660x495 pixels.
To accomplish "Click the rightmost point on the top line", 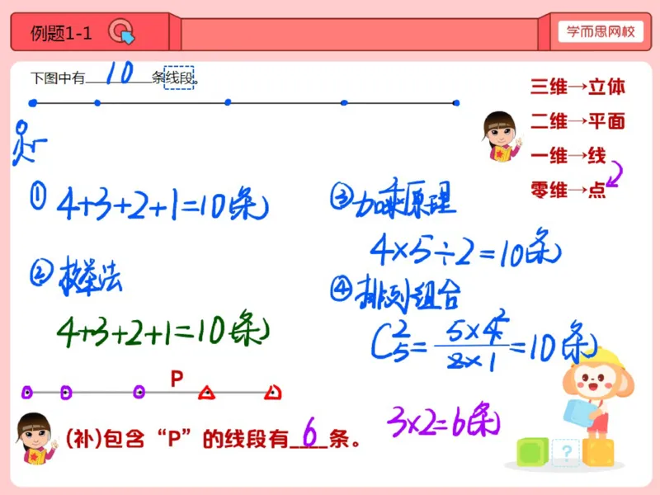I will point(456,102).
